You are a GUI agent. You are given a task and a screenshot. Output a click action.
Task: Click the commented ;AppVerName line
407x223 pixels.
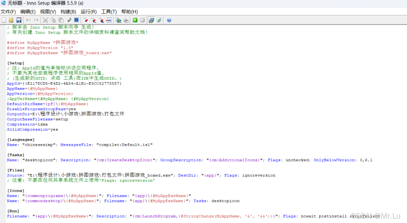(x=58, y=99)
